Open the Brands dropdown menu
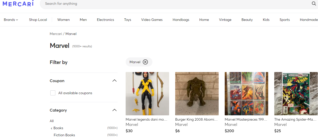This screenshot has width=318, height=138. (11, 20)
